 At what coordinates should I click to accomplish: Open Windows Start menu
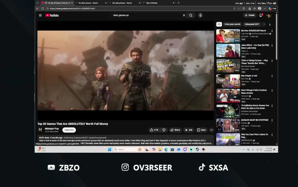coord(109,150)
